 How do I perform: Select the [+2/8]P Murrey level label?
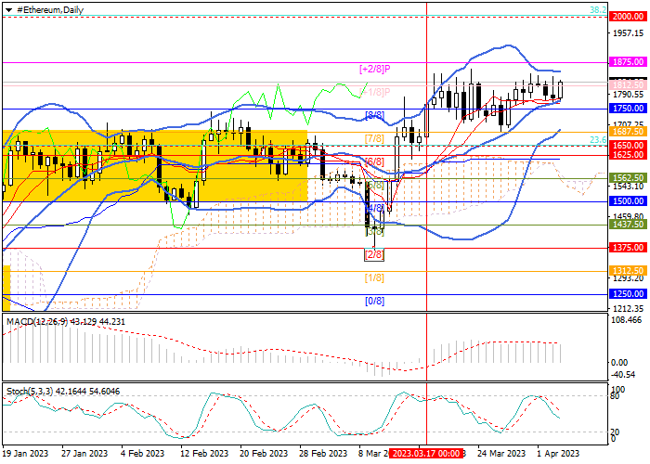(375, 69)
